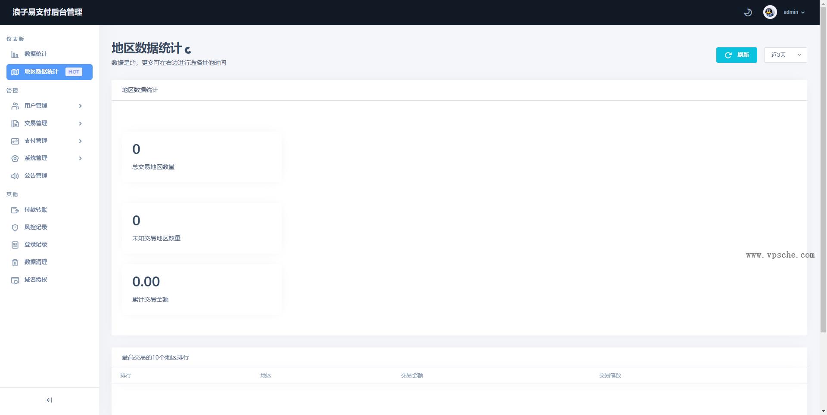Open the 近3天 time range dropdown
827x415 pixels.
tap(785, 55)
